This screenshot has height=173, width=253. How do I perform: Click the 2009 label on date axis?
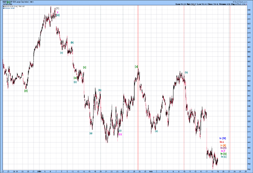[x=39, y=171]
